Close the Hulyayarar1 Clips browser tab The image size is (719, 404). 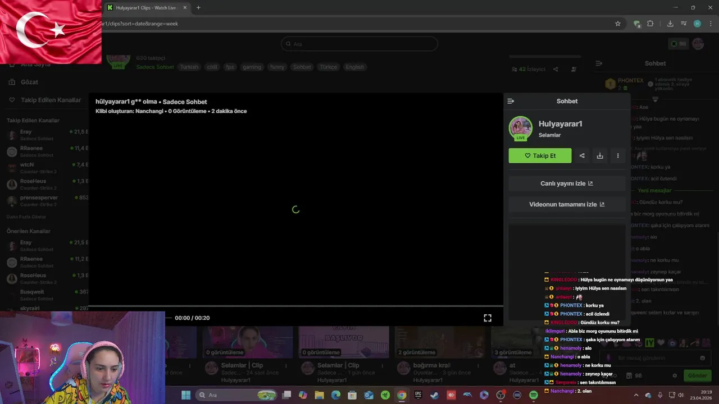pyautogui.click(x=185, y=8)
